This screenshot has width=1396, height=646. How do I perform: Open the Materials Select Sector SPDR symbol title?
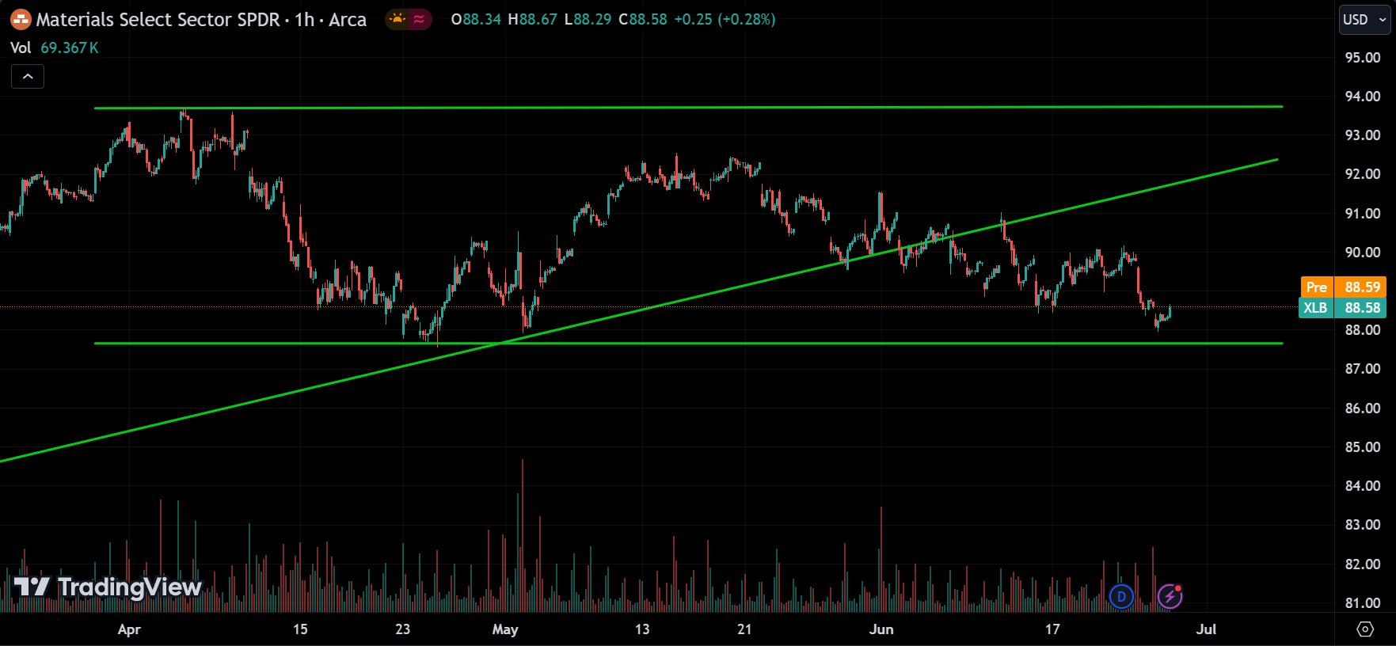point(201,19)
